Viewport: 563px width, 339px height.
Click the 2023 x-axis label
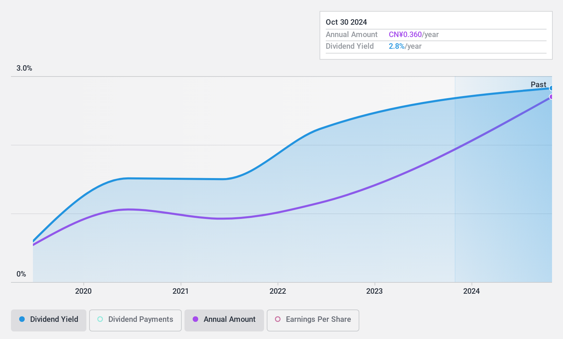click(374, 291)
